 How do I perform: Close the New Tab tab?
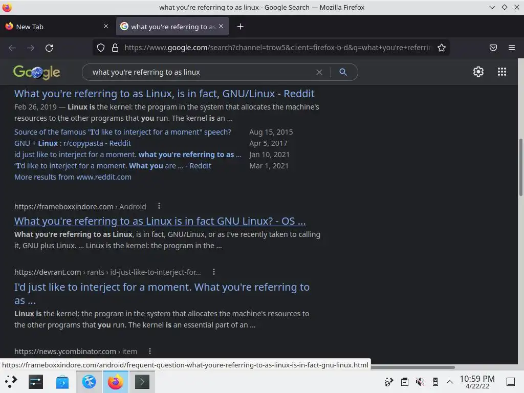[106, 26]
